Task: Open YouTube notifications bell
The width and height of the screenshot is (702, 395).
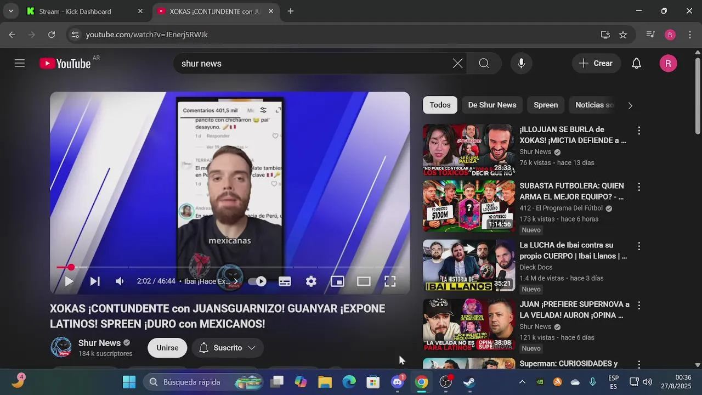Action: (x=636, y=64)
